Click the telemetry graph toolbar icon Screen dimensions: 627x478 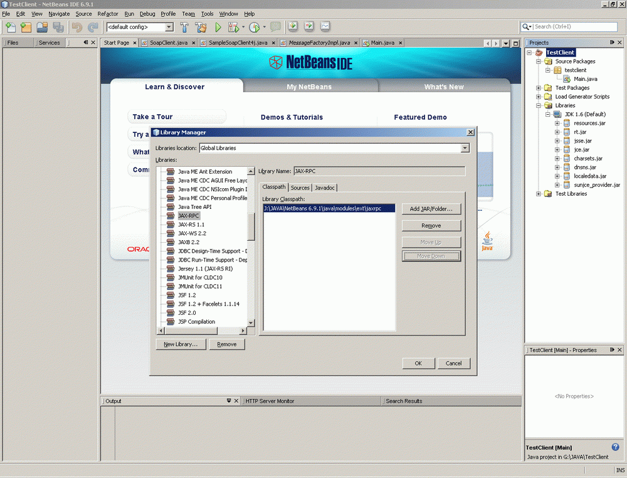[x=325, y=26]
